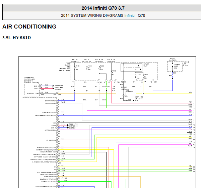The image size is (201, 188).
Task: Click the BLOWER RELAY label
Action: (146, 65)
